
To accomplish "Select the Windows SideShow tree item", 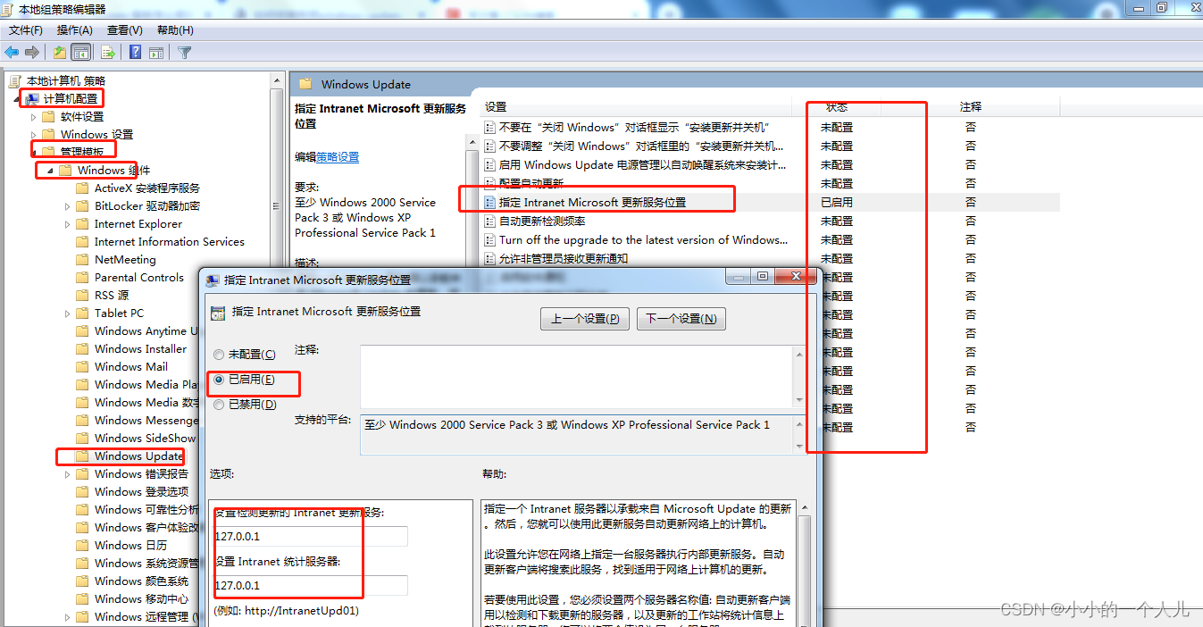I will point(145,439).
